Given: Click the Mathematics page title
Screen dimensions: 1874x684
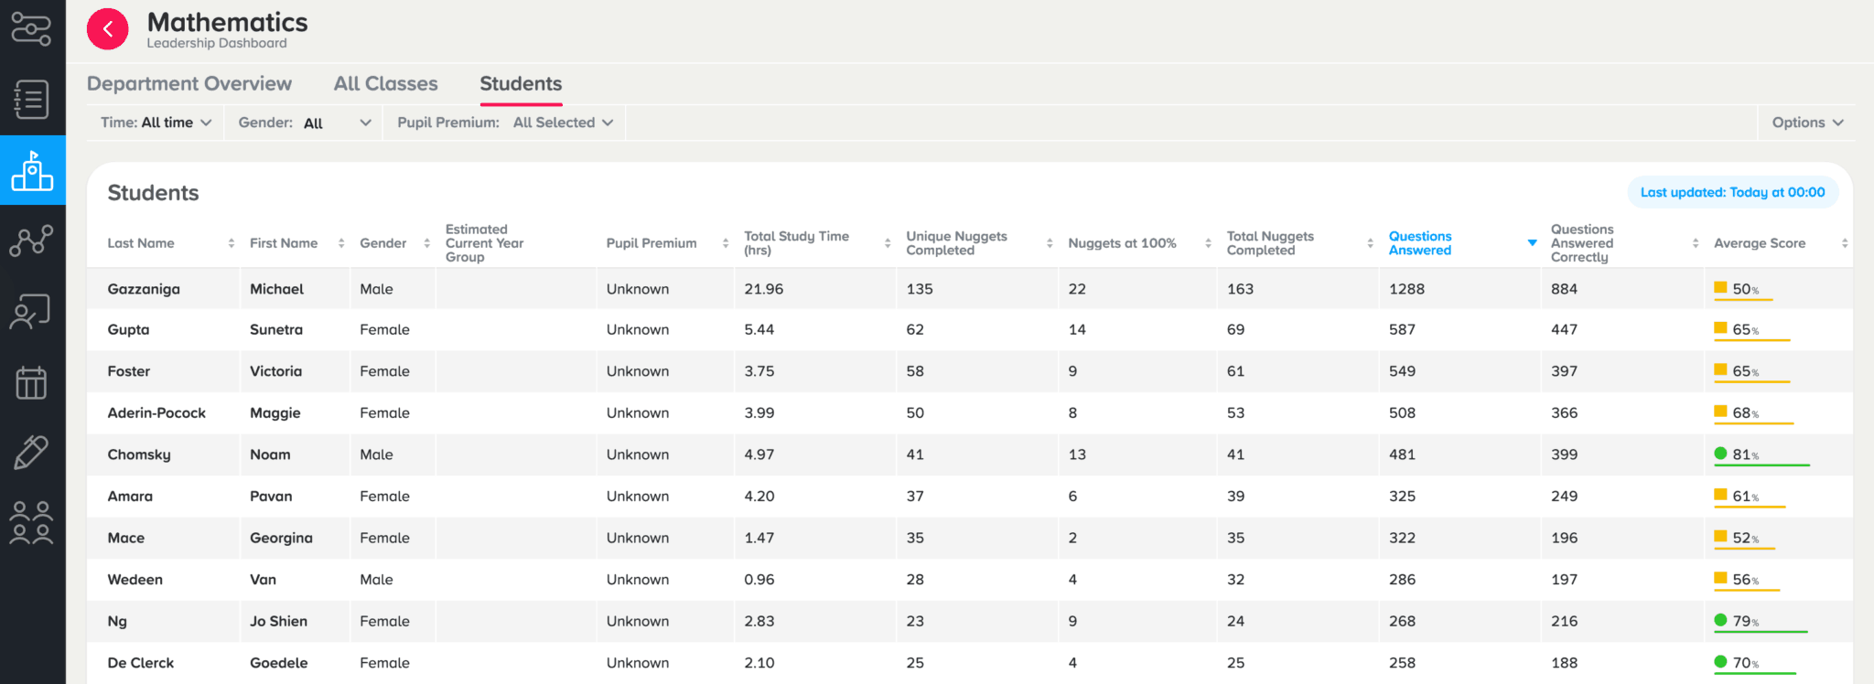Looking at the screenshot, I should click(x=227, y=22).
